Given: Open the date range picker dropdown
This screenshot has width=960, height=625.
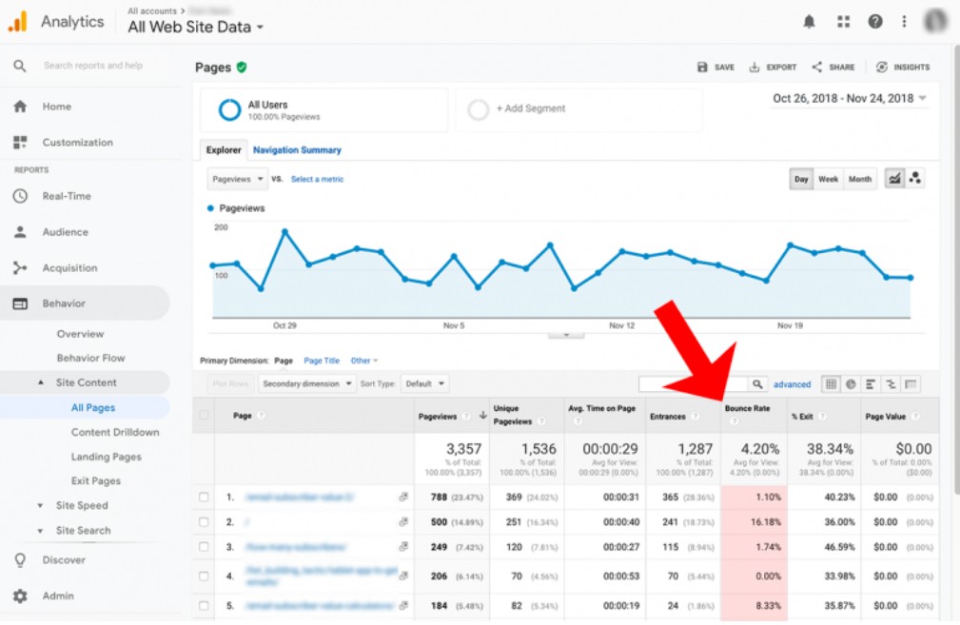Looking at the screenshot, I should click(850, 98).
